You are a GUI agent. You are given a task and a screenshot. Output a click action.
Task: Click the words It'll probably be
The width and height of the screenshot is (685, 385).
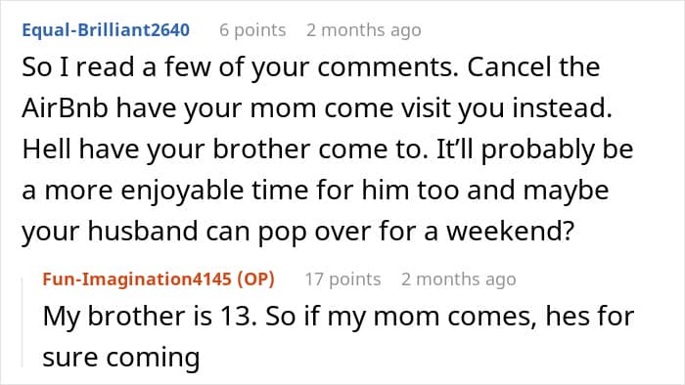pos(534,150)
